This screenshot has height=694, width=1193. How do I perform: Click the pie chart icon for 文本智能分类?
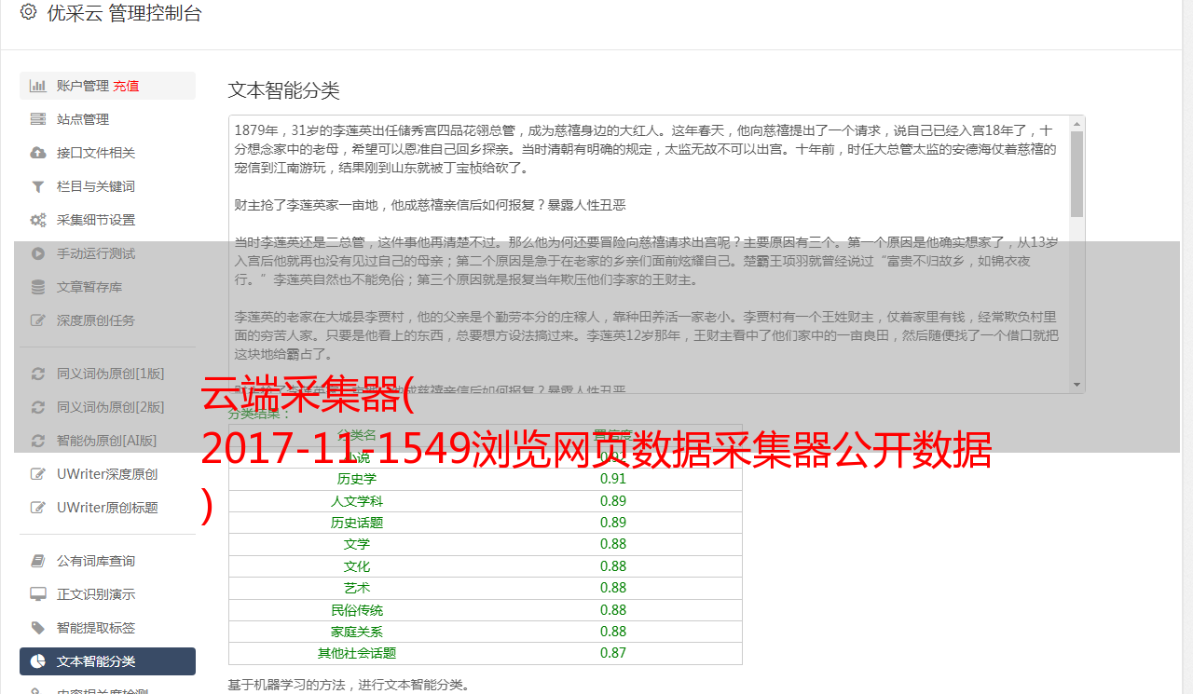[x=38, y=661]
